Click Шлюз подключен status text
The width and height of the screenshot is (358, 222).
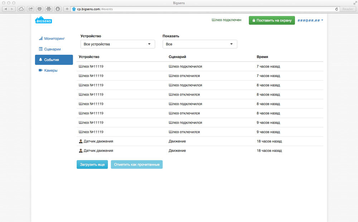point(226,20)
